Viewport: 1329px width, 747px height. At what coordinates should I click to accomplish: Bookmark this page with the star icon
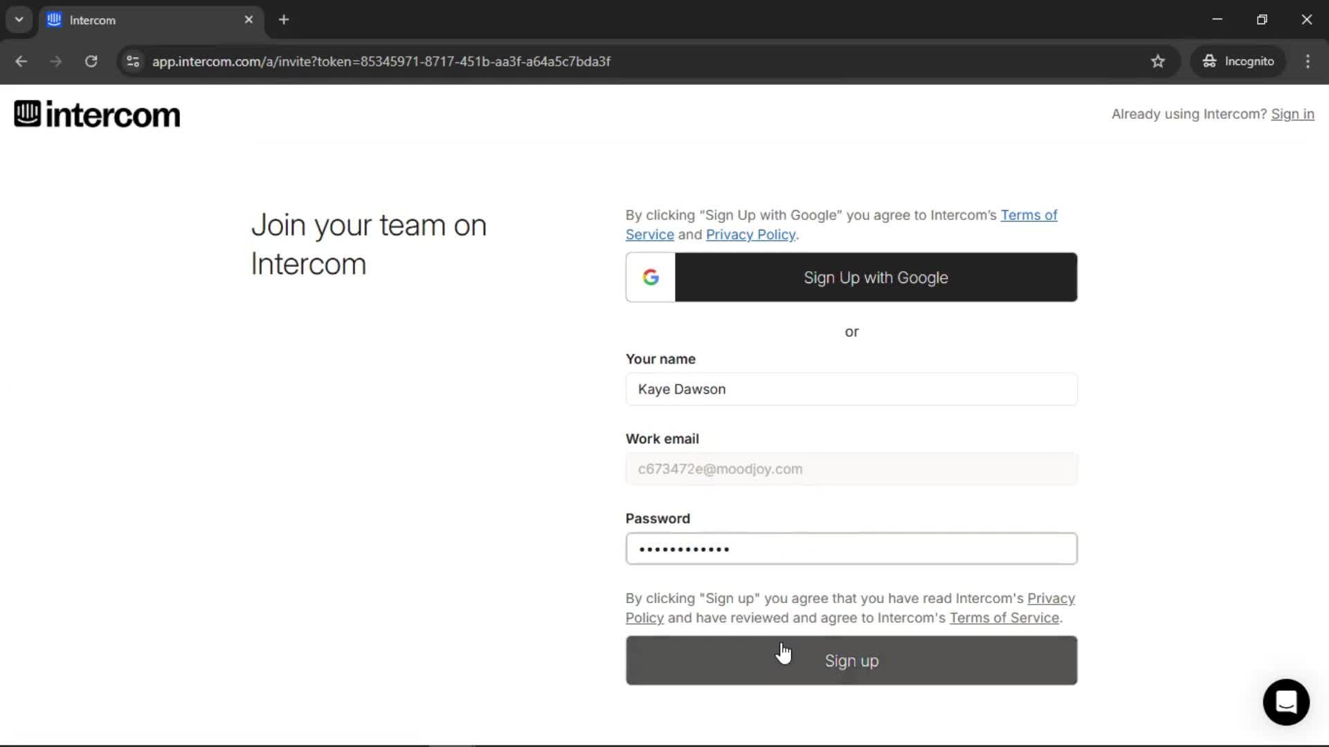[1158, 62]
